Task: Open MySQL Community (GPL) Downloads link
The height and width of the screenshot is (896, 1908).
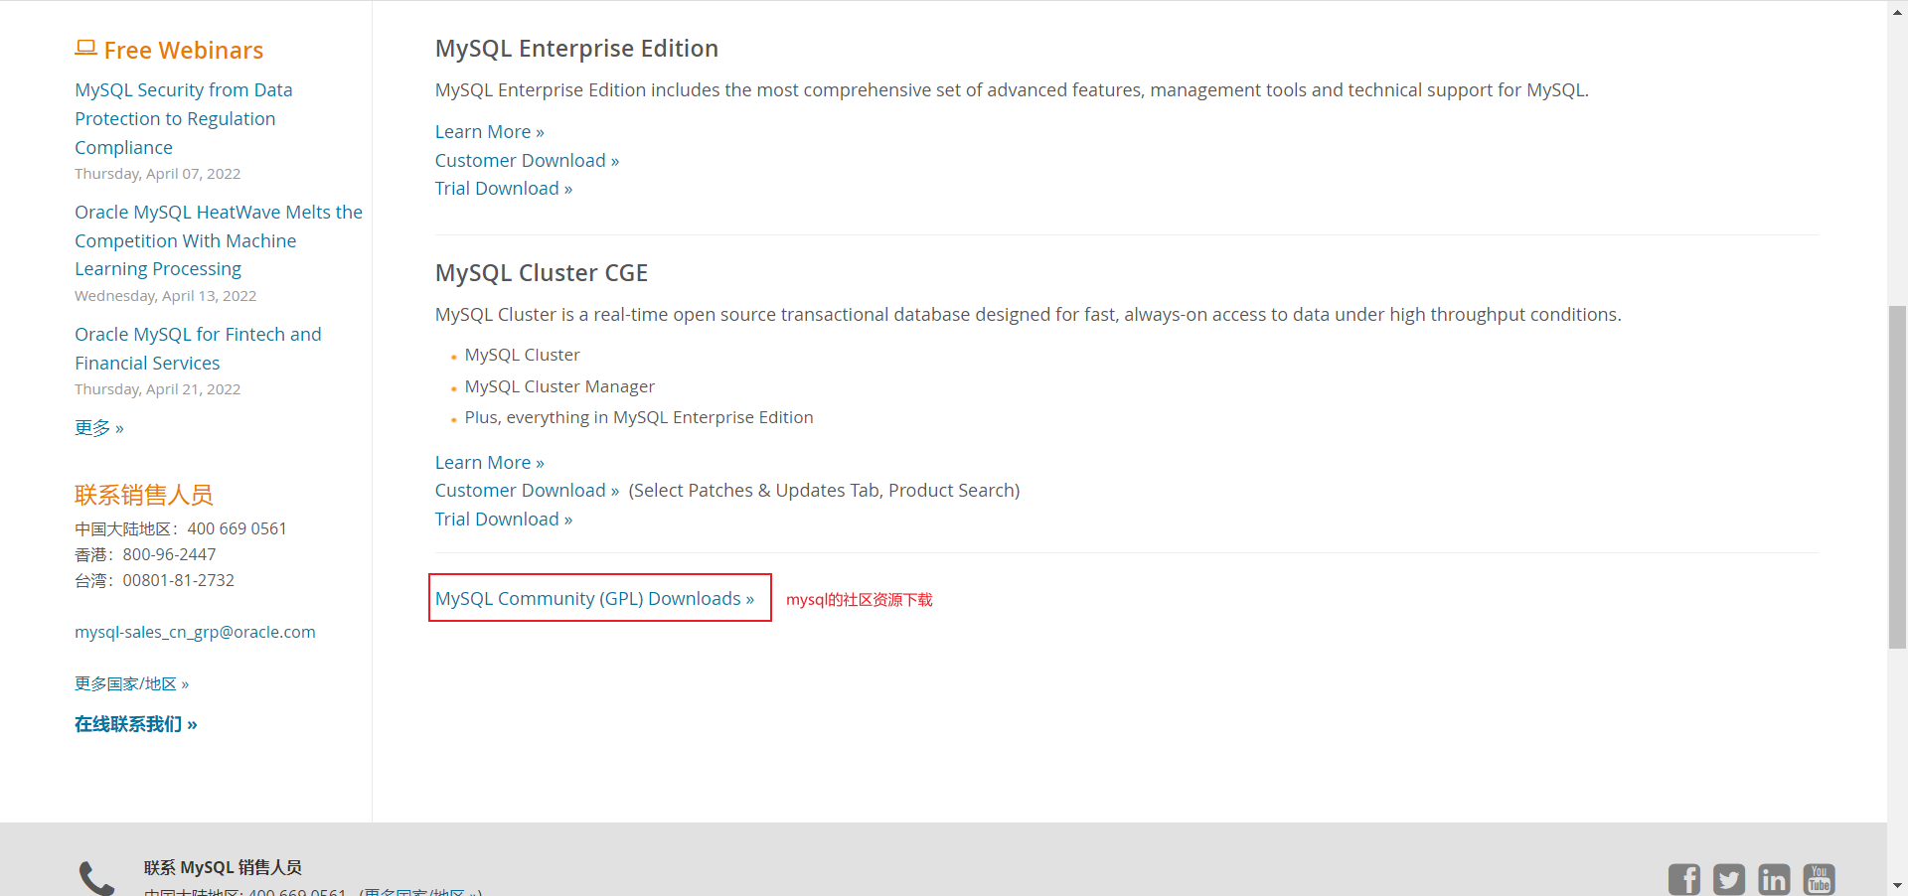Action: pos(594,599)
